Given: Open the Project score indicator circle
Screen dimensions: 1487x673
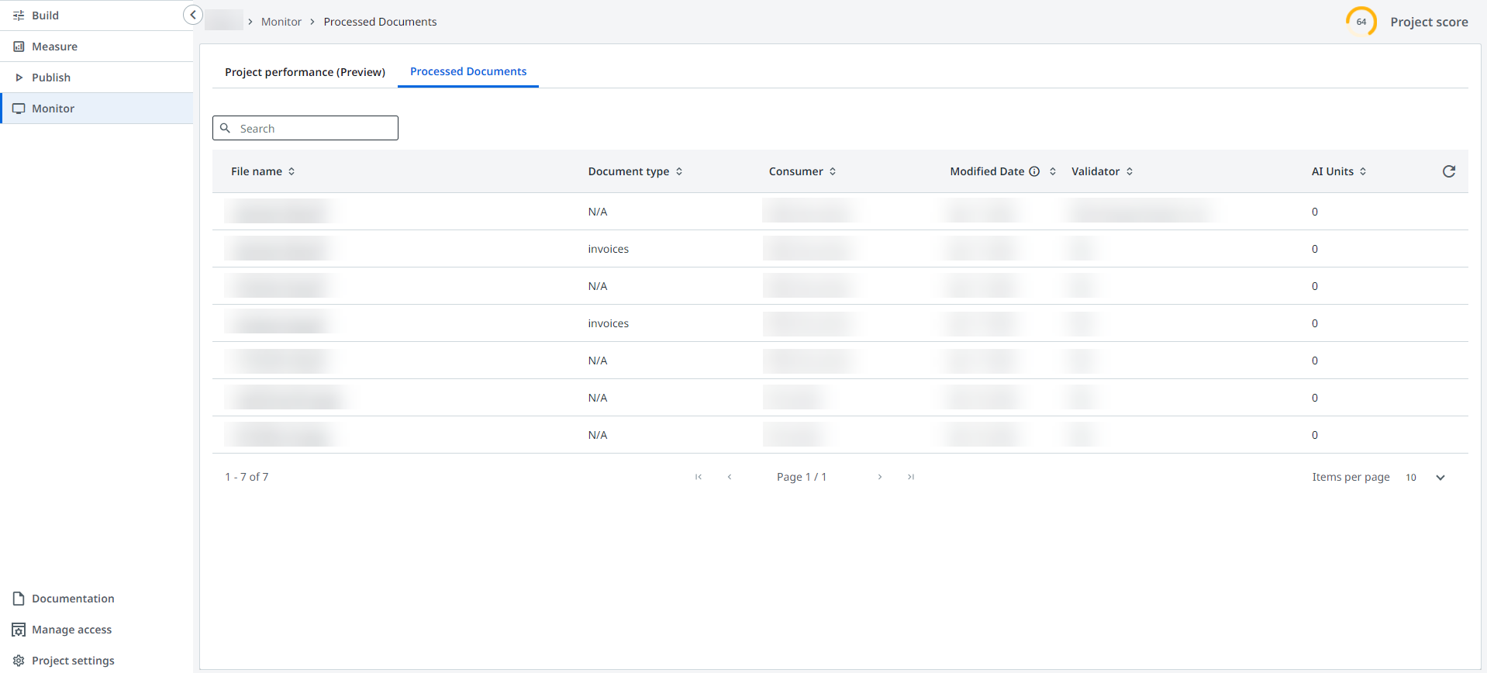Looking at the screenshot, I should point(1361,22).
